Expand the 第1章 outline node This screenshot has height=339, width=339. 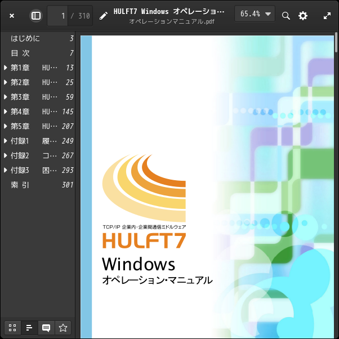click(6, 68)
